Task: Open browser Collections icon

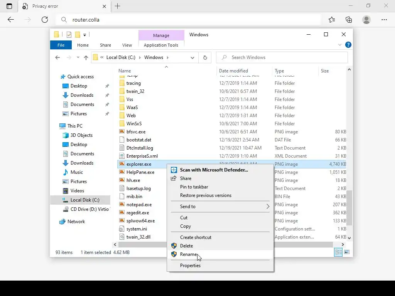Action: [349, 20]
